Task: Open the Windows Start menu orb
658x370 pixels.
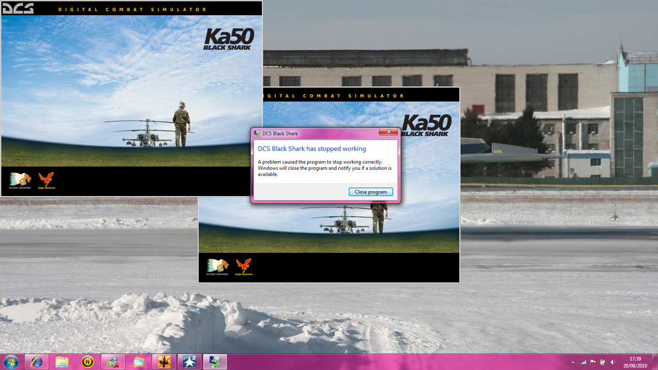Action: [x=11, y=362]
